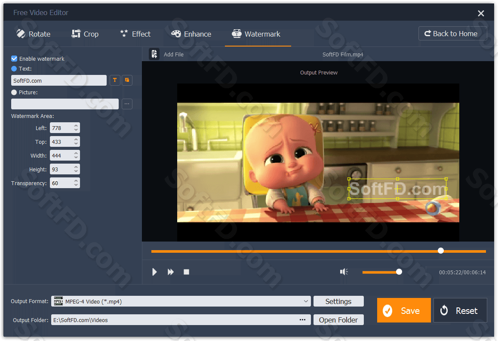Click the Top value field showing 433
The image size is (498, 341).
62,142
